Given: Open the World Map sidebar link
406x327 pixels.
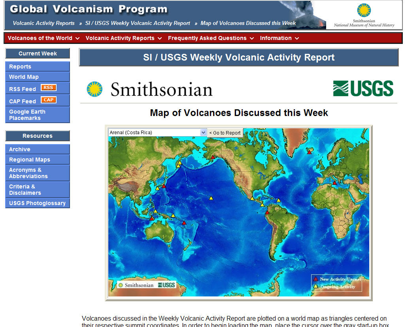Looking at the screenshot, I should [38, 77].
